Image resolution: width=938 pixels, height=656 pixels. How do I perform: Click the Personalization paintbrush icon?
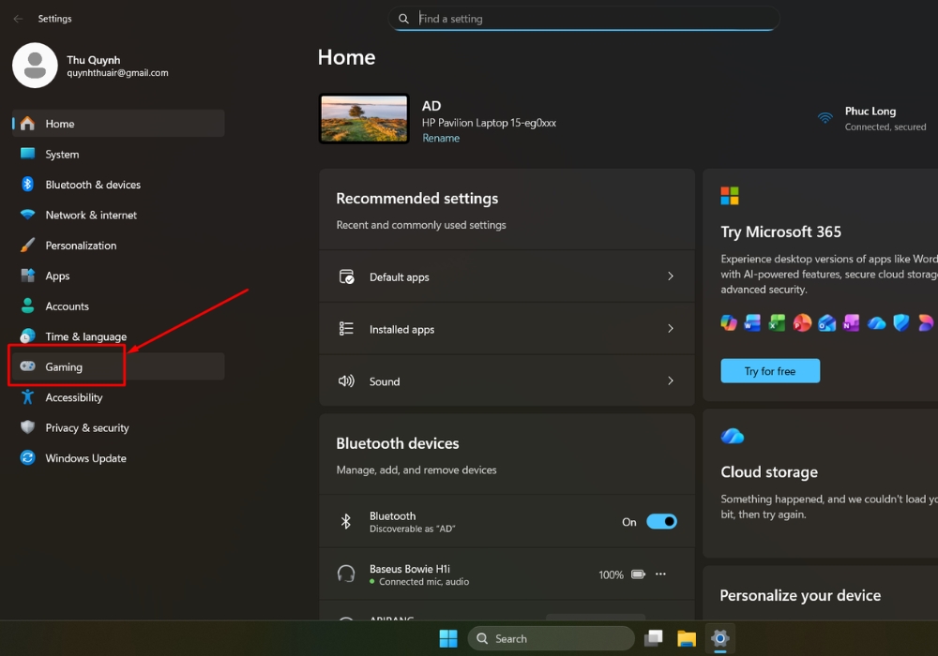pyautogui.click(x=27, y=245)
